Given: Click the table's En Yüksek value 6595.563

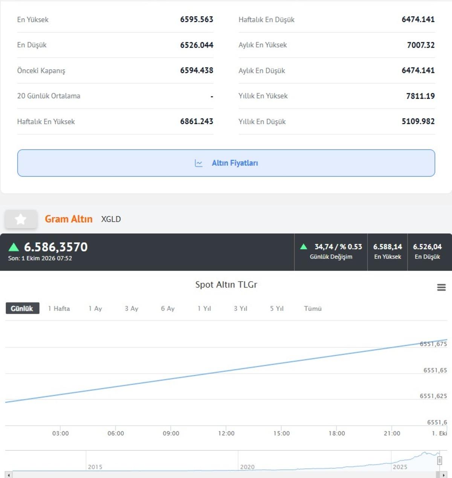Looking at the screenshot, I should coord(197,20).
